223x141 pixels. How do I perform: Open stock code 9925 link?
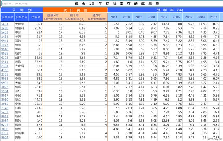tap(5, 117)
